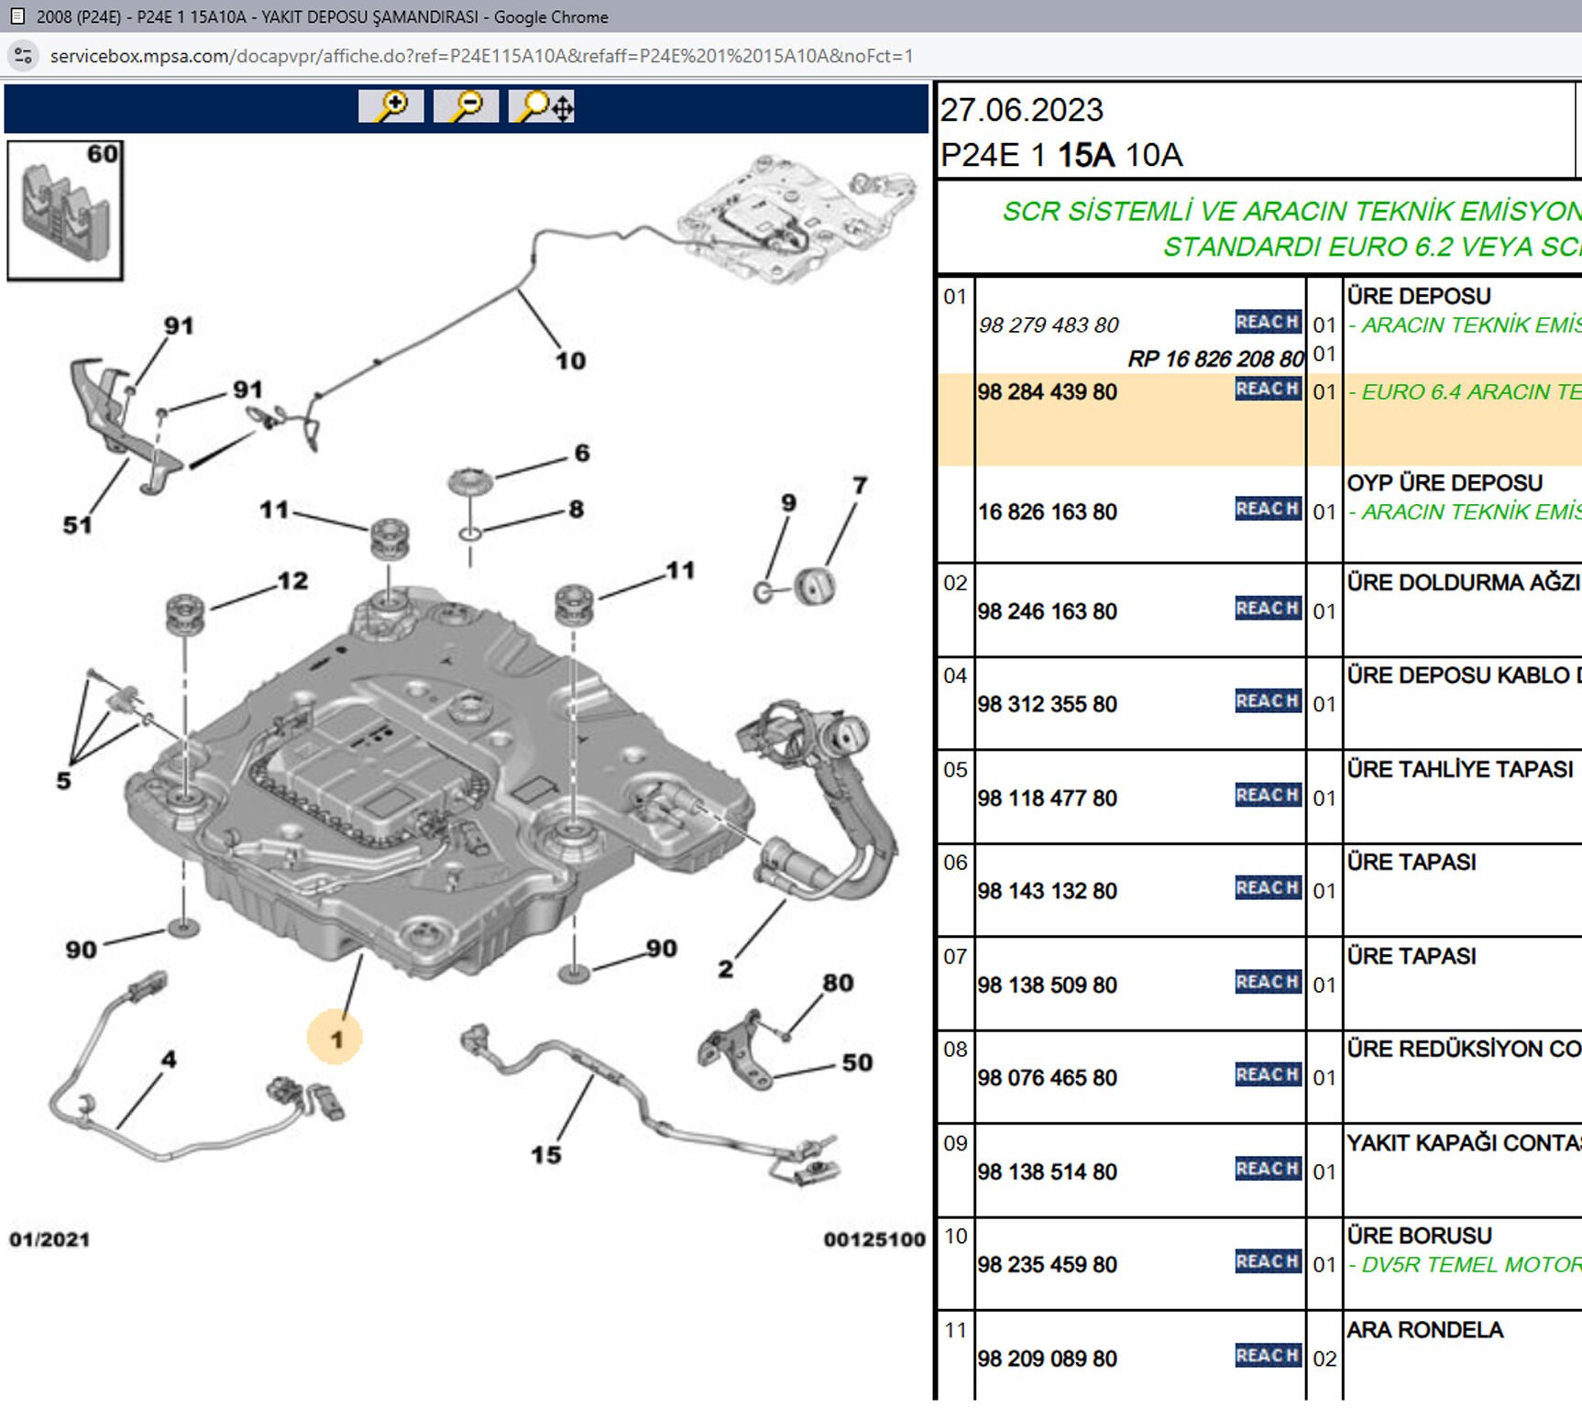The height and width of the screenshot is (1408, 1582).
Task: Click the highlighted callout 1 on diagram
Action: tap(336, 1039)
